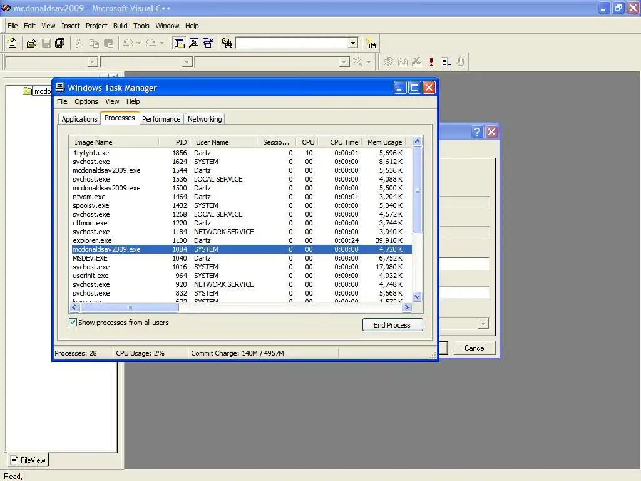This screenshot has width=641, height=481.
Task: Click the Go debug icon
Action: (446, 62)
